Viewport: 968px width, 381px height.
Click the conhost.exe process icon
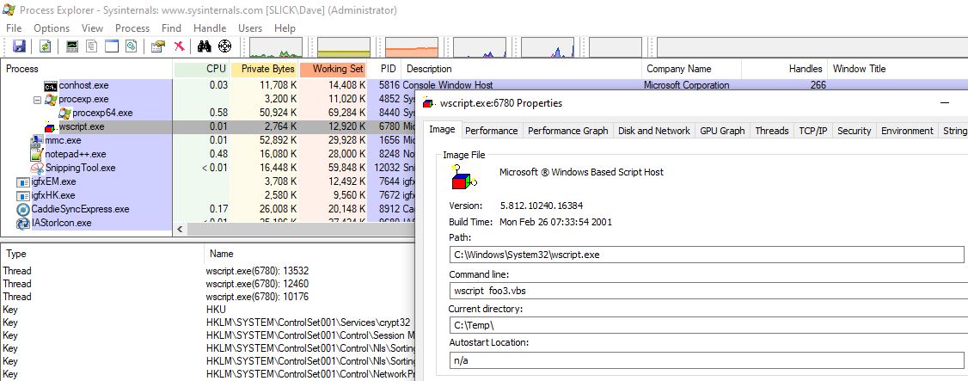click(x=51, y=86)
